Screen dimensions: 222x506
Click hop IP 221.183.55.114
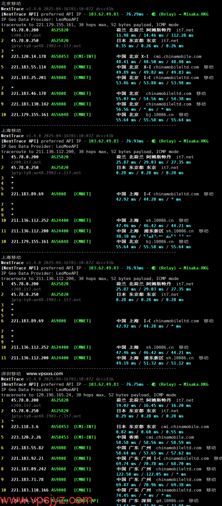click(x=28, y=67)
